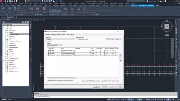This screenshot has height=101, width=180.
Task: Switch to the Information tab
Action: point(47,35)
